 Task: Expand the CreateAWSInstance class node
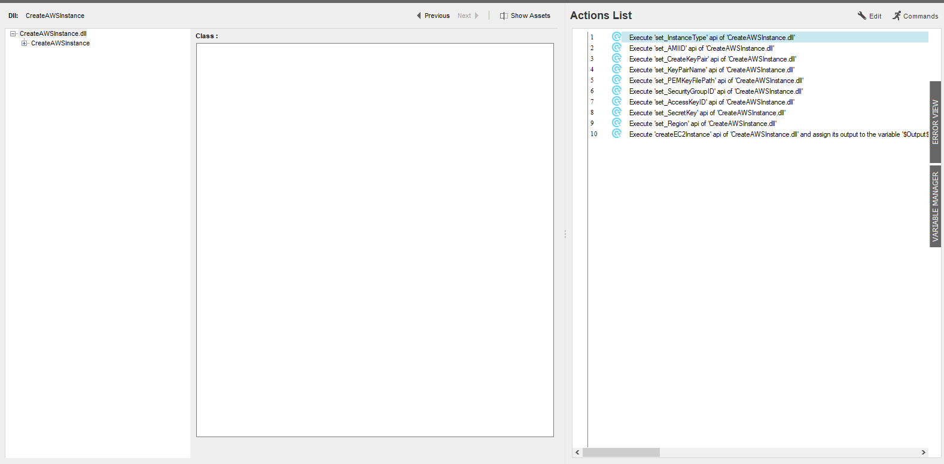24,43
